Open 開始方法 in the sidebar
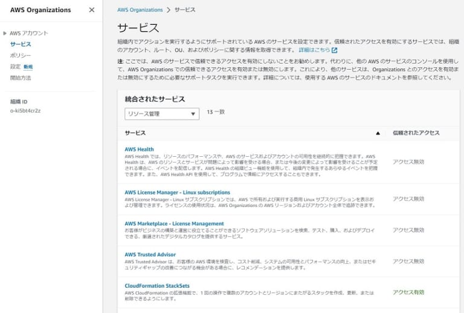Image resolution: width=464 pixels, height=313 pixels. [21, 78]
